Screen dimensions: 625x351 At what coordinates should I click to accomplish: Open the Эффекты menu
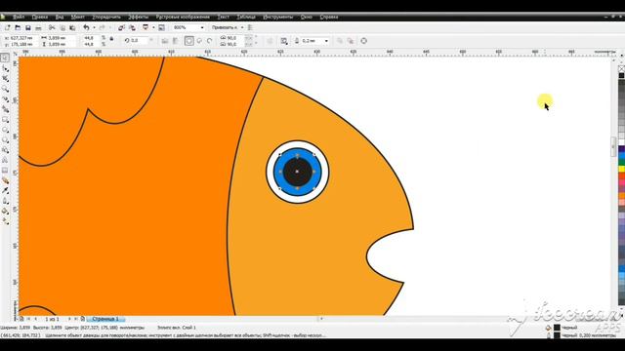pyautogui.click(x=139, y=17)
